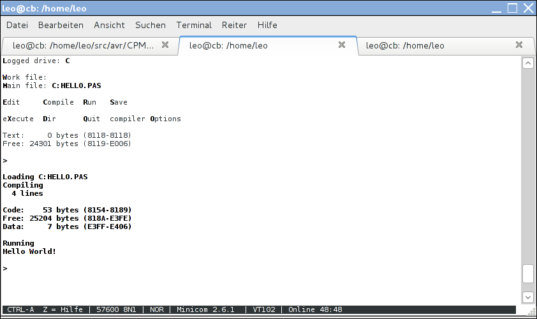Viewport: 537px width, 319px height.
Task: Click the Compile command text
Action: [x=58, y=102]
